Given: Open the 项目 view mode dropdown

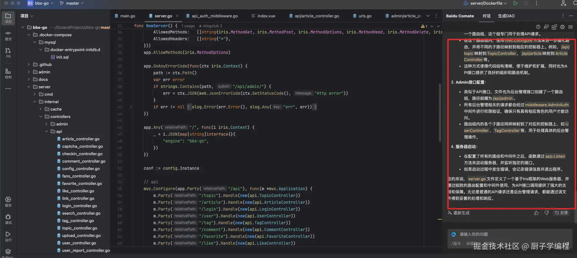Looking at the screenshot, I should click(x=27, y=16).
